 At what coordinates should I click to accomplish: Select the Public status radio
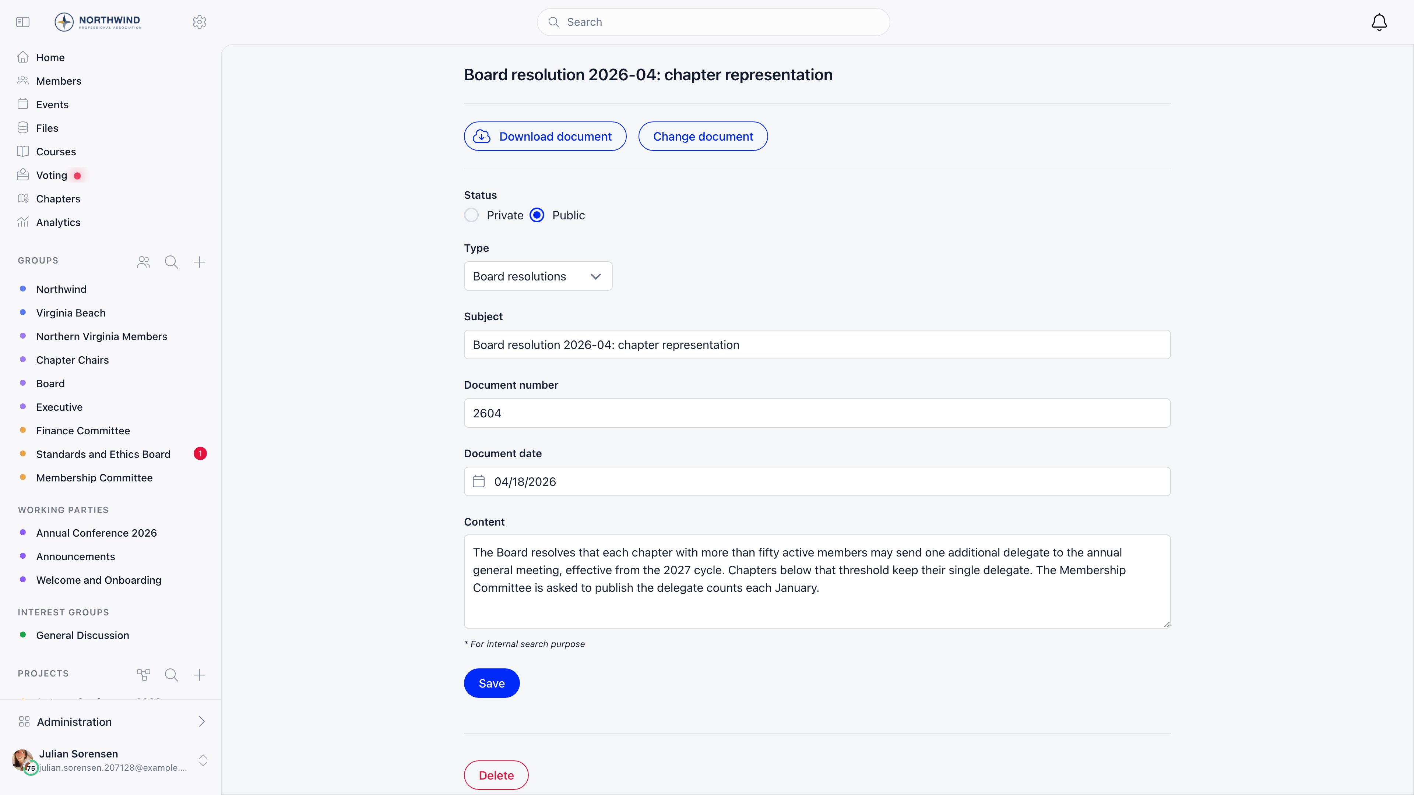537,215
